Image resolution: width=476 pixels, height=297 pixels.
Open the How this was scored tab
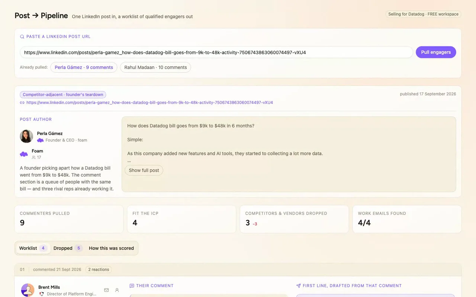111,248
